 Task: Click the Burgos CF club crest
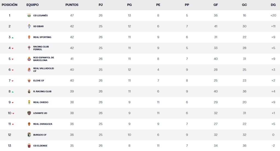click(29, 135)
